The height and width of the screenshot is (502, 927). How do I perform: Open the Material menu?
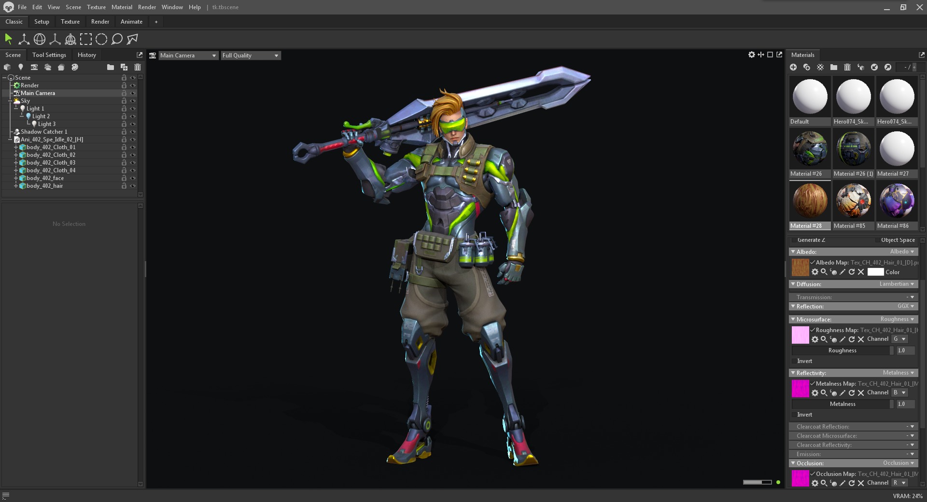122,7
